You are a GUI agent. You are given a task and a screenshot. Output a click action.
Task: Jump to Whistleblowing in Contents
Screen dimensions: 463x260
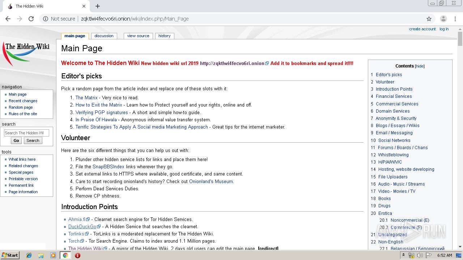[x=394, y=155]
